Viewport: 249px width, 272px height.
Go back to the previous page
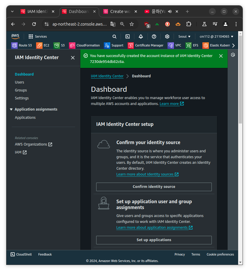point(13,24)
